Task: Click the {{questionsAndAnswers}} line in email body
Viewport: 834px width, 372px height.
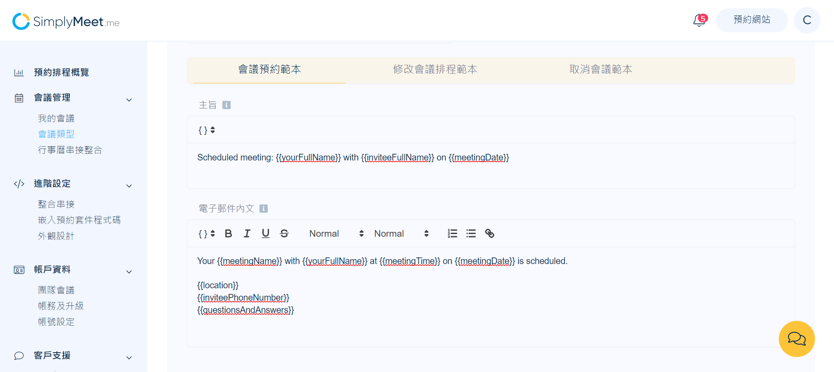Action: [246, 310]
